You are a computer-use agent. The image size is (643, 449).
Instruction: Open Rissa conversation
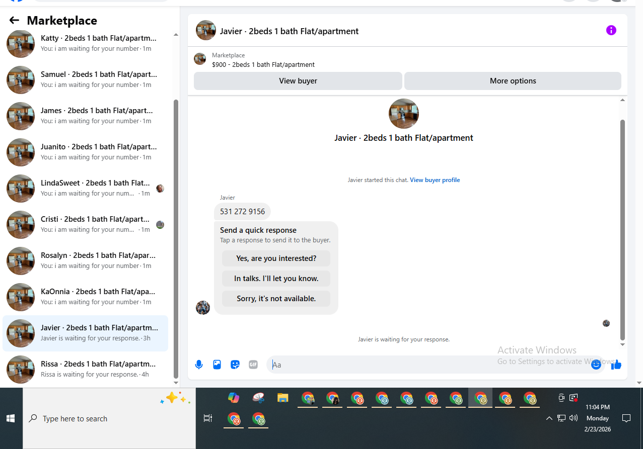point(86,369)
